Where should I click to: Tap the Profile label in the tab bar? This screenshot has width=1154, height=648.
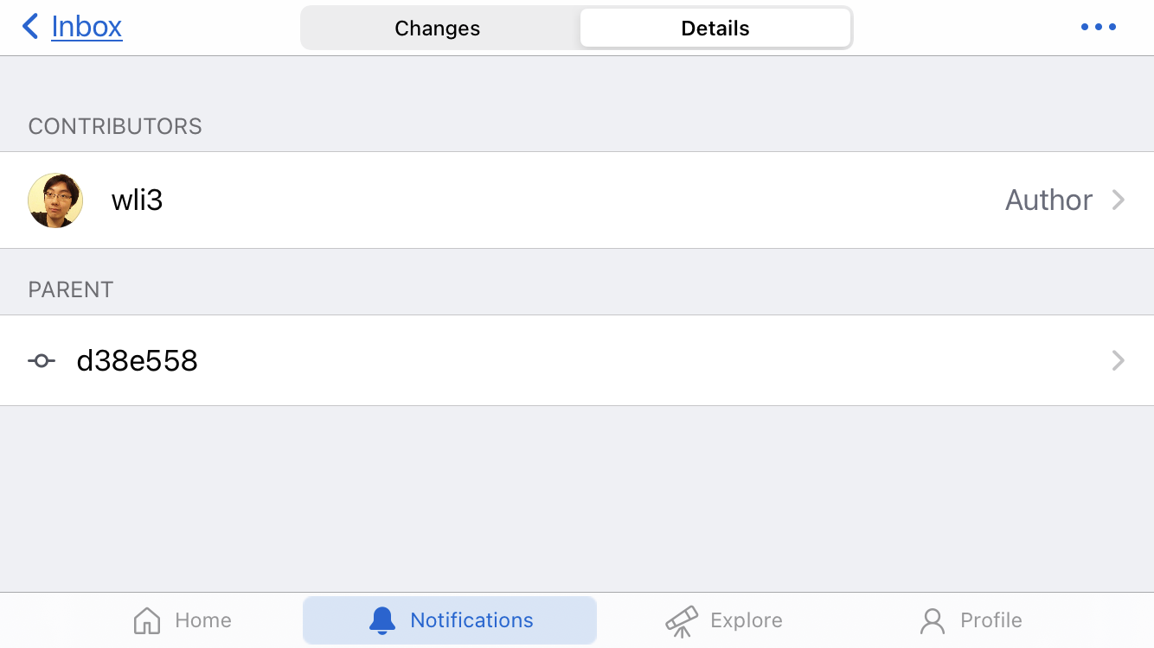tap(991, 619)
